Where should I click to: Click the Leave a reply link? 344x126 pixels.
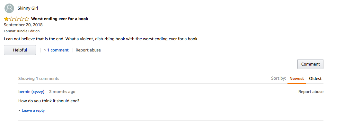[33, 111]
